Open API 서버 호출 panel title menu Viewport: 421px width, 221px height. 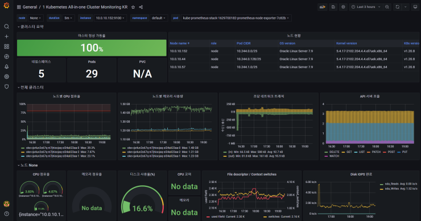tap(370, 96)
